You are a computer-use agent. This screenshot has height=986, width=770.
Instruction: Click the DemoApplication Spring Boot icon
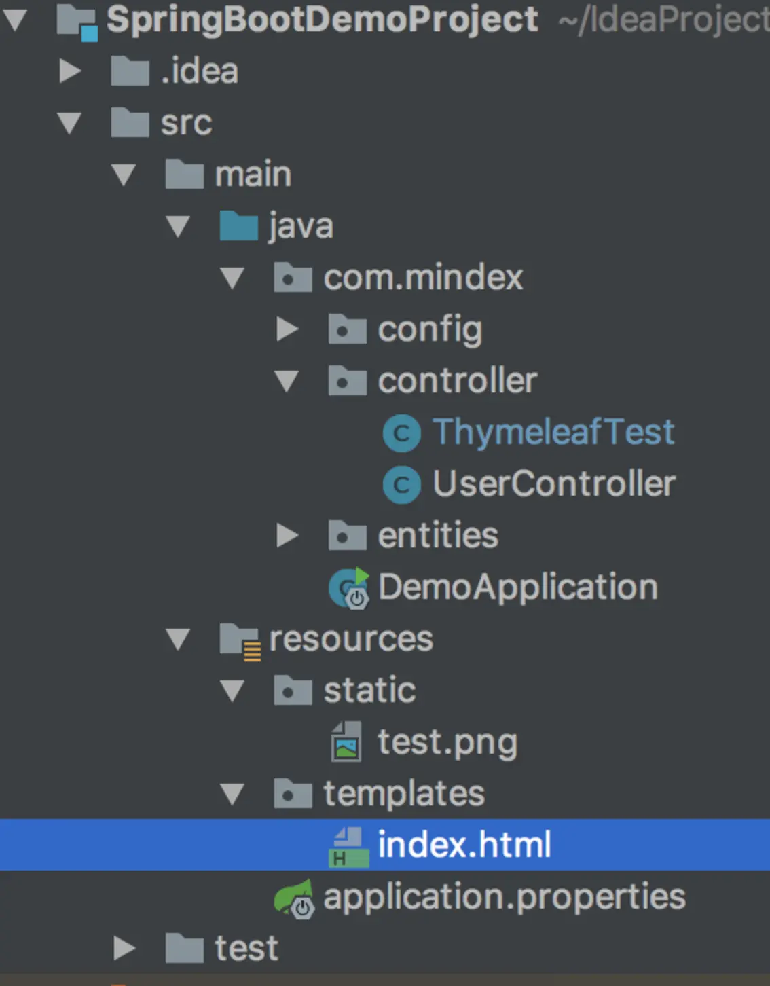(x=349, y=588)
